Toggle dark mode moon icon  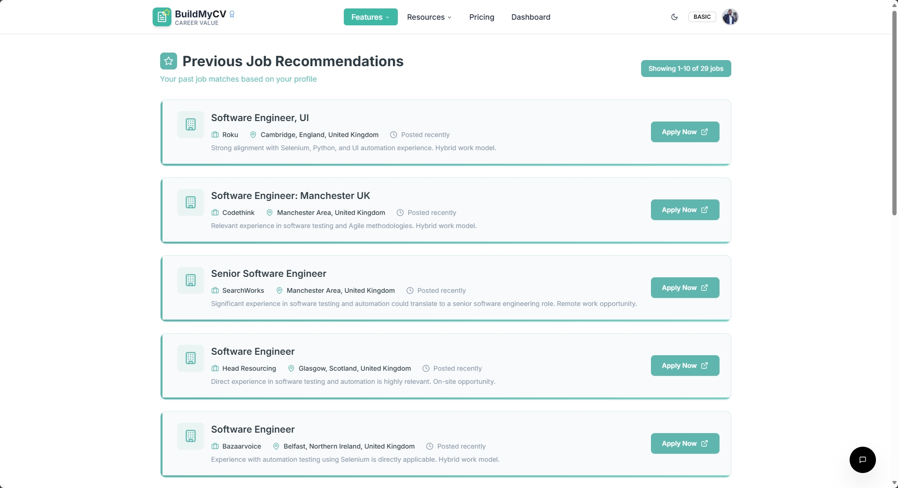674,17
